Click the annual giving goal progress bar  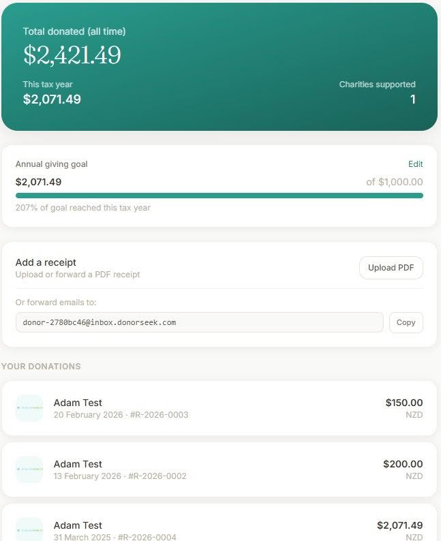point(219,196)
